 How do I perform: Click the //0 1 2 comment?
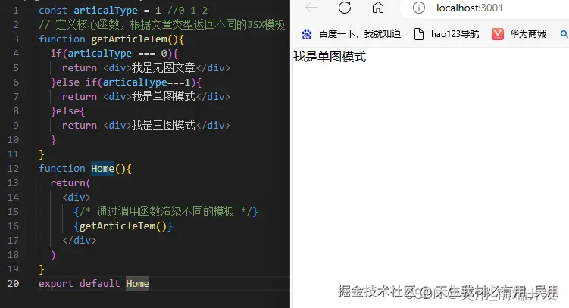point(187,10)
